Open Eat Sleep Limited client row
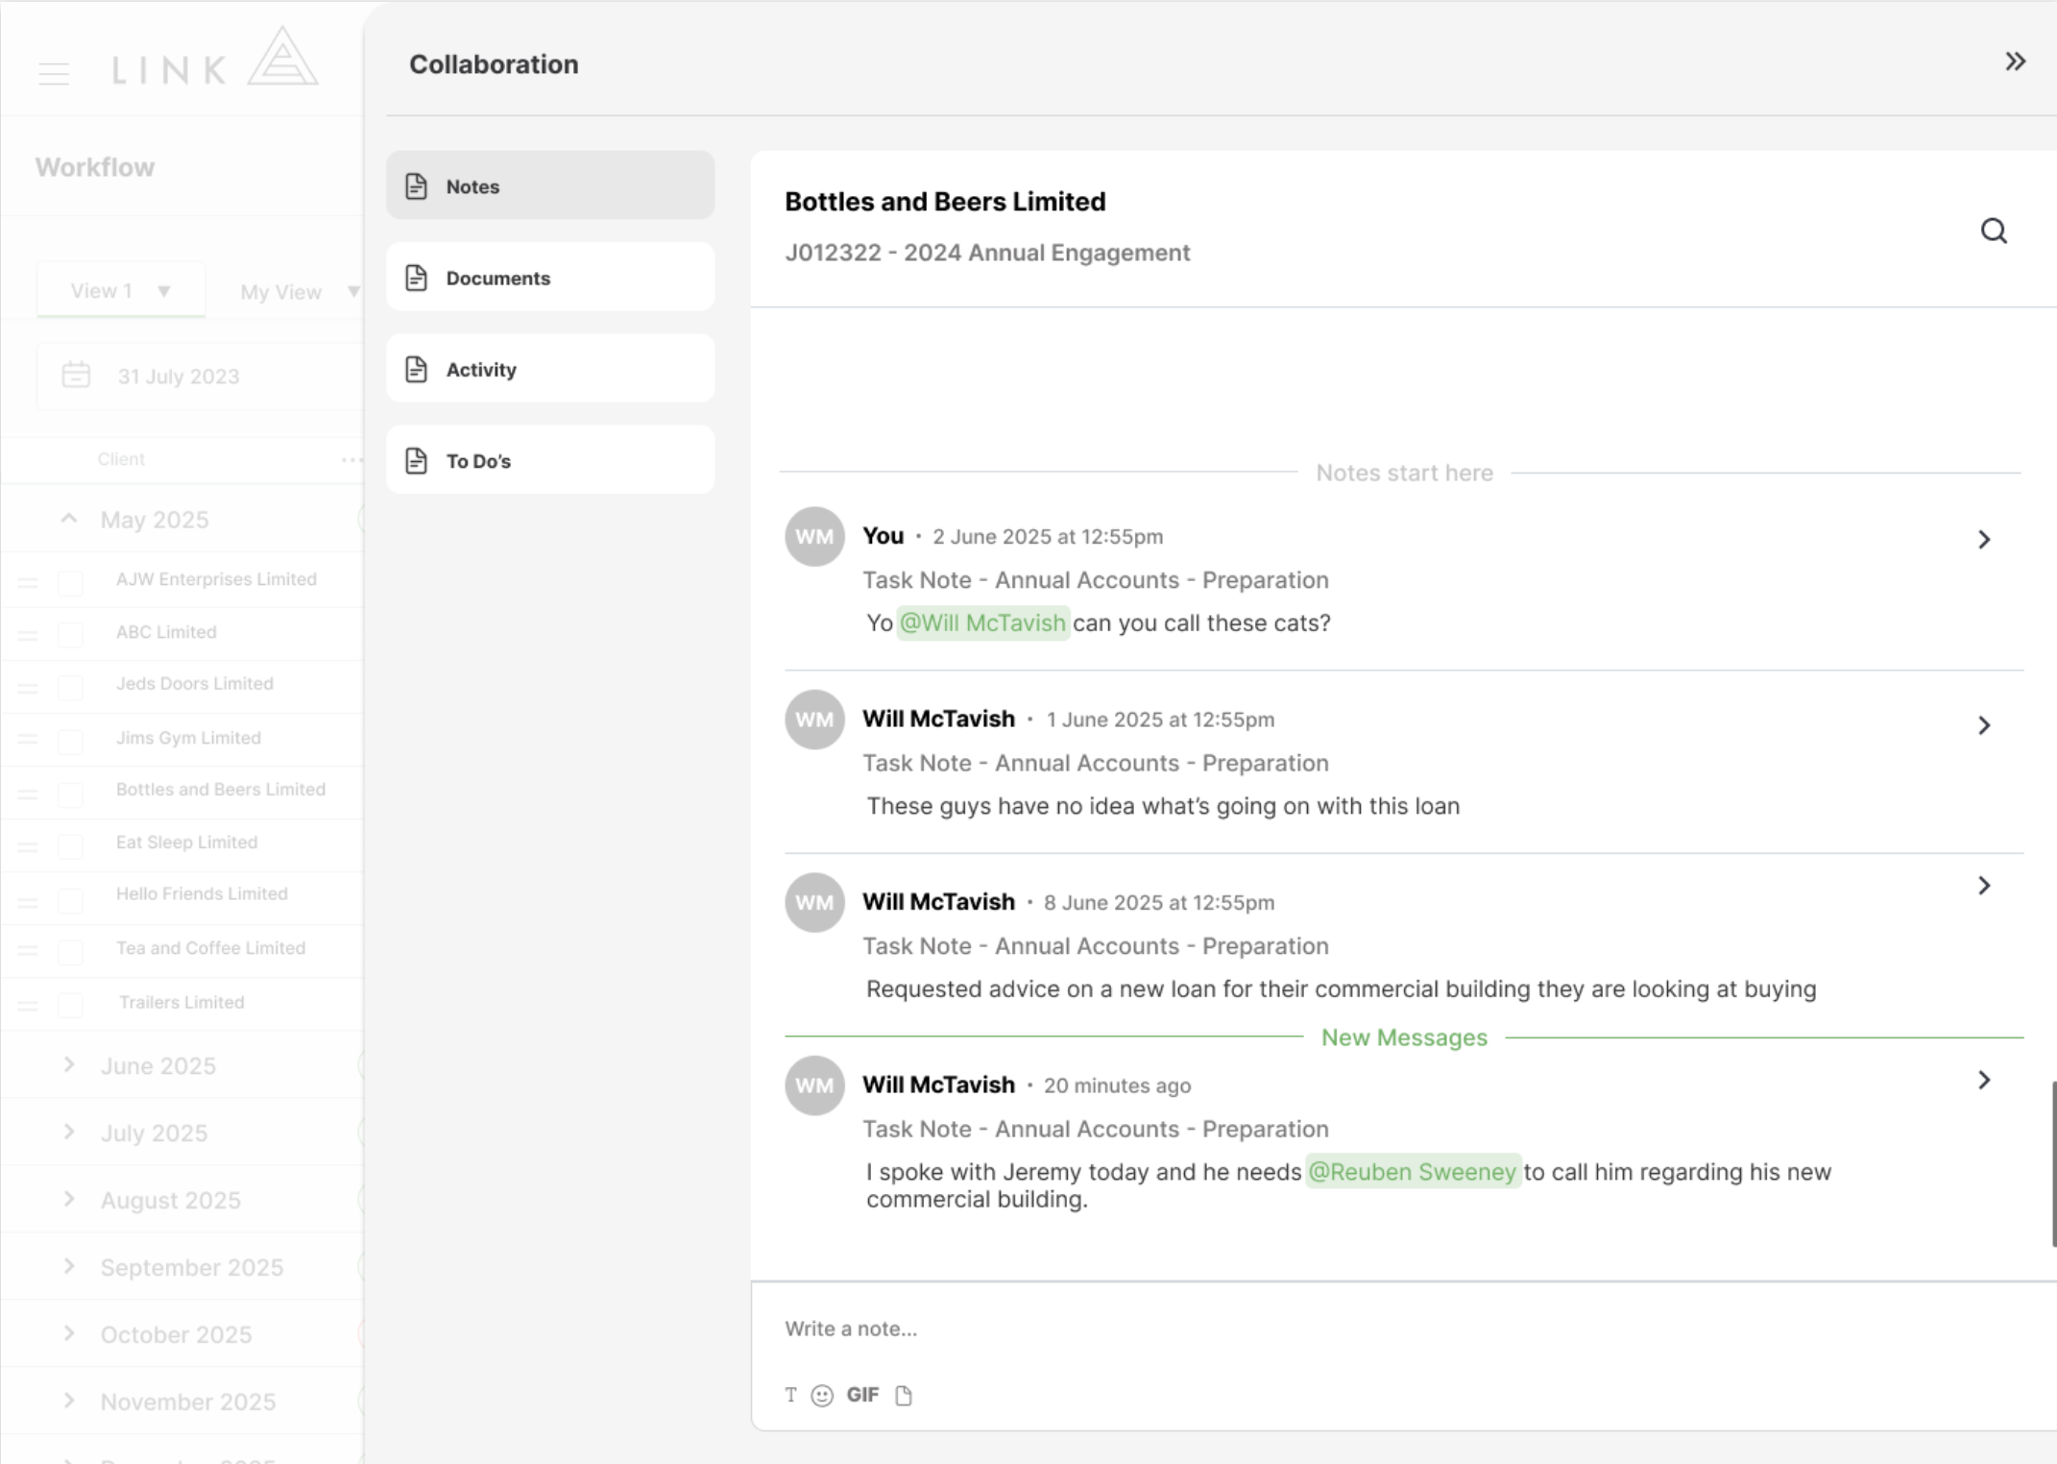The image size is (2057, 1464). point(186,842)
